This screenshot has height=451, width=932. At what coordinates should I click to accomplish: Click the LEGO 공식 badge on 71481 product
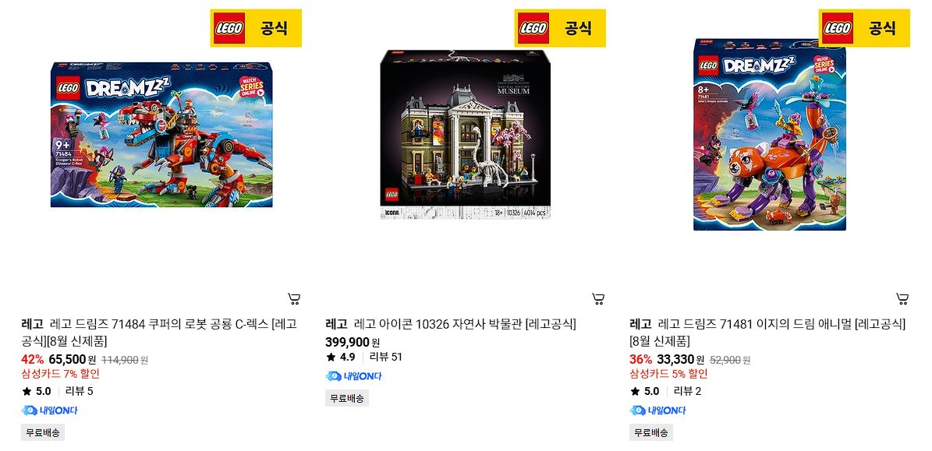864,28
